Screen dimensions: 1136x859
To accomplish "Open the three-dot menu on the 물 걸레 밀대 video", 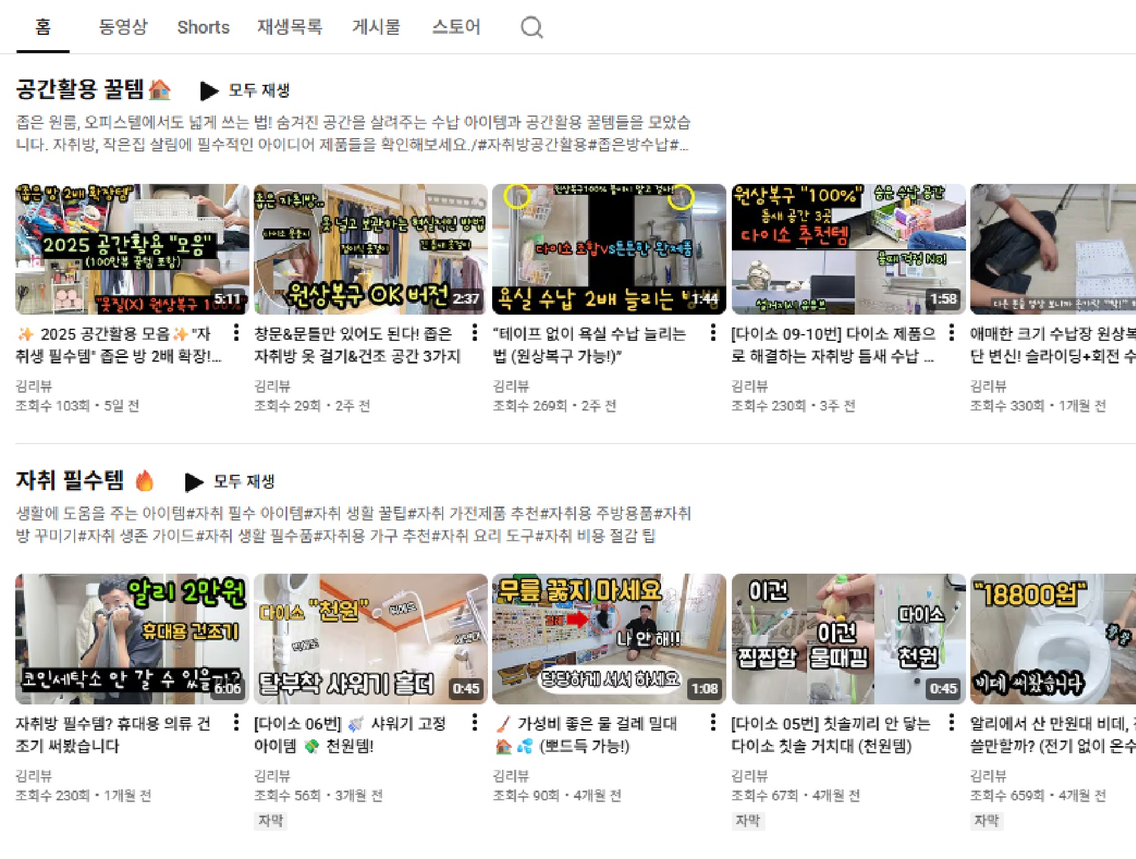I will (713, 724).
